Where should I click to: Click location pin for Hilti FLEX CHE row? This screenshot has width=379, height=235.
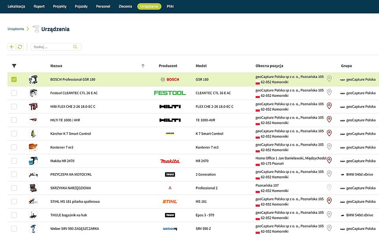329,106
